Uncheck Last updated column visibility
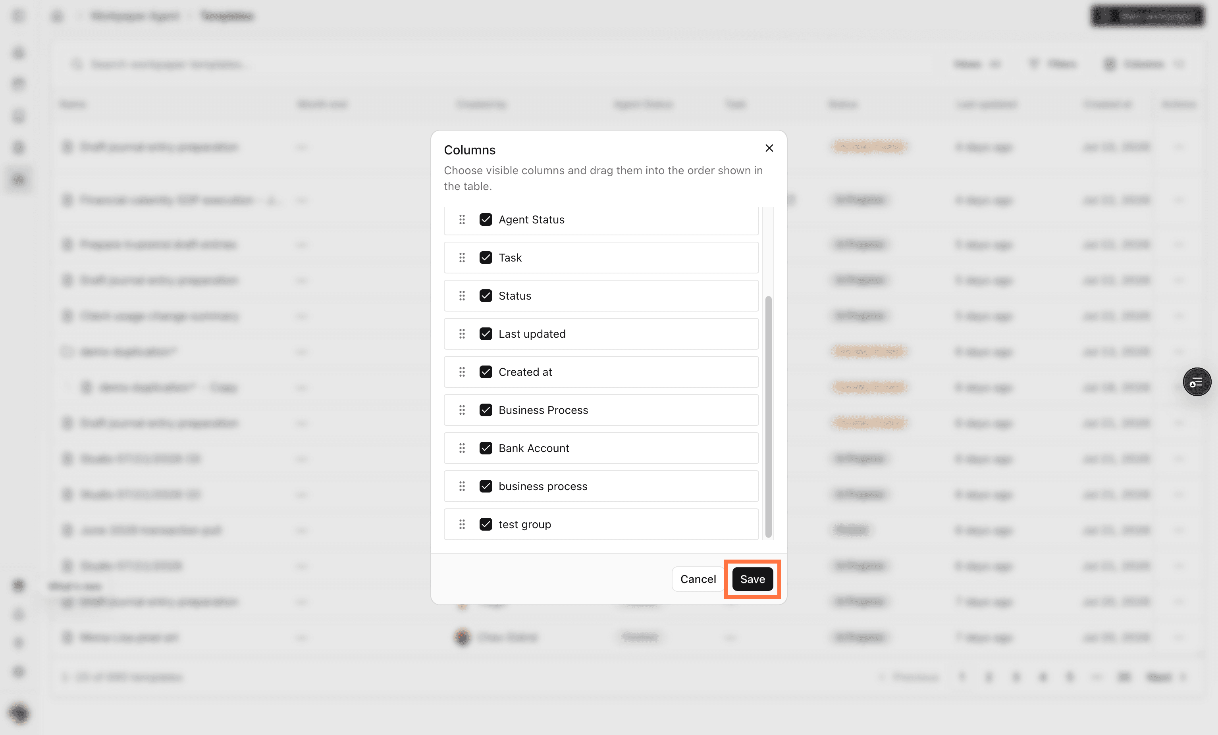1218x735 pixels. tap(486, 334)
